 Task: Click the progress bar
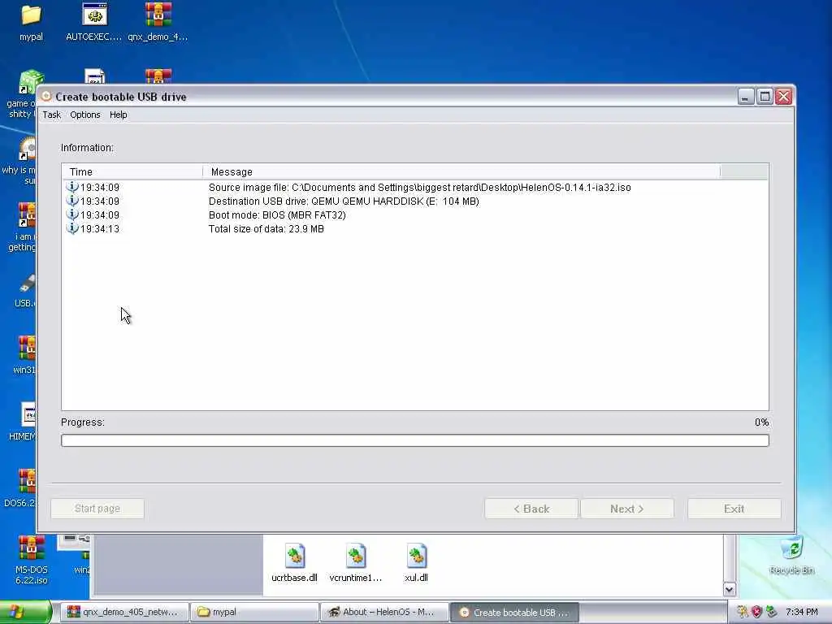click(x=415, y=440)
